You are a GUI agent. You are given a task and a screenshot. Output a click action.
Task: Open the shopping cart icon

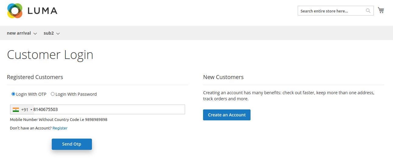[381, 10]
